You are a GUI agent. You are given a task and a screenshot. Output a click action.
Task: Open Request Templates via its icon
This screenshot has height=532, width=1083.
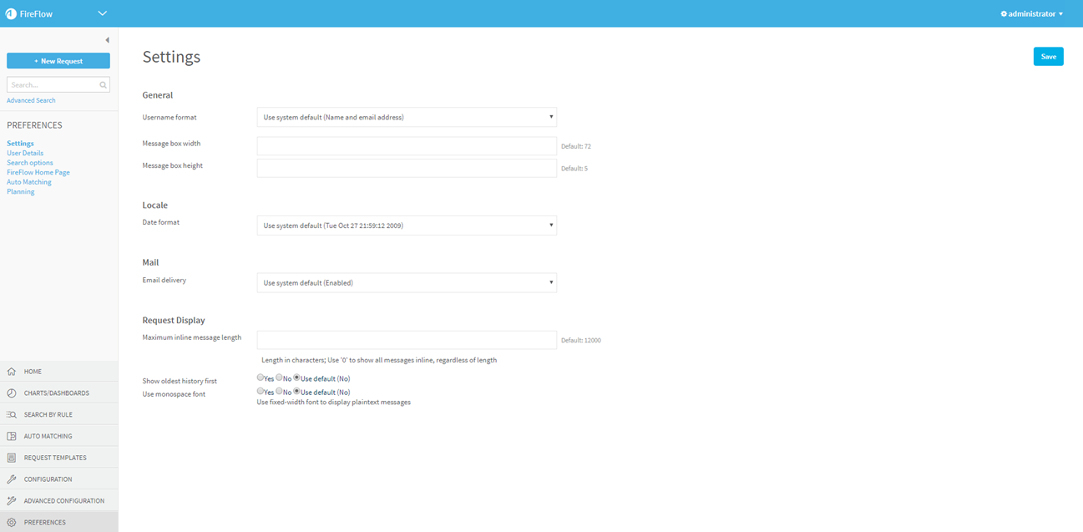(x=12, y=458)
